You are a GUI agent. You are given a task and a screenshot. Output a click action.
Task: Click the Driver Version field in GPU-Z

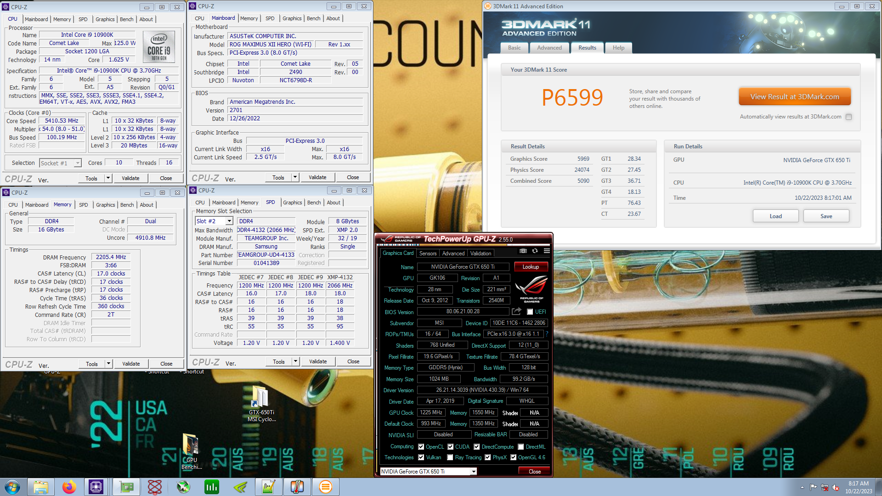(x=482, y=390)
